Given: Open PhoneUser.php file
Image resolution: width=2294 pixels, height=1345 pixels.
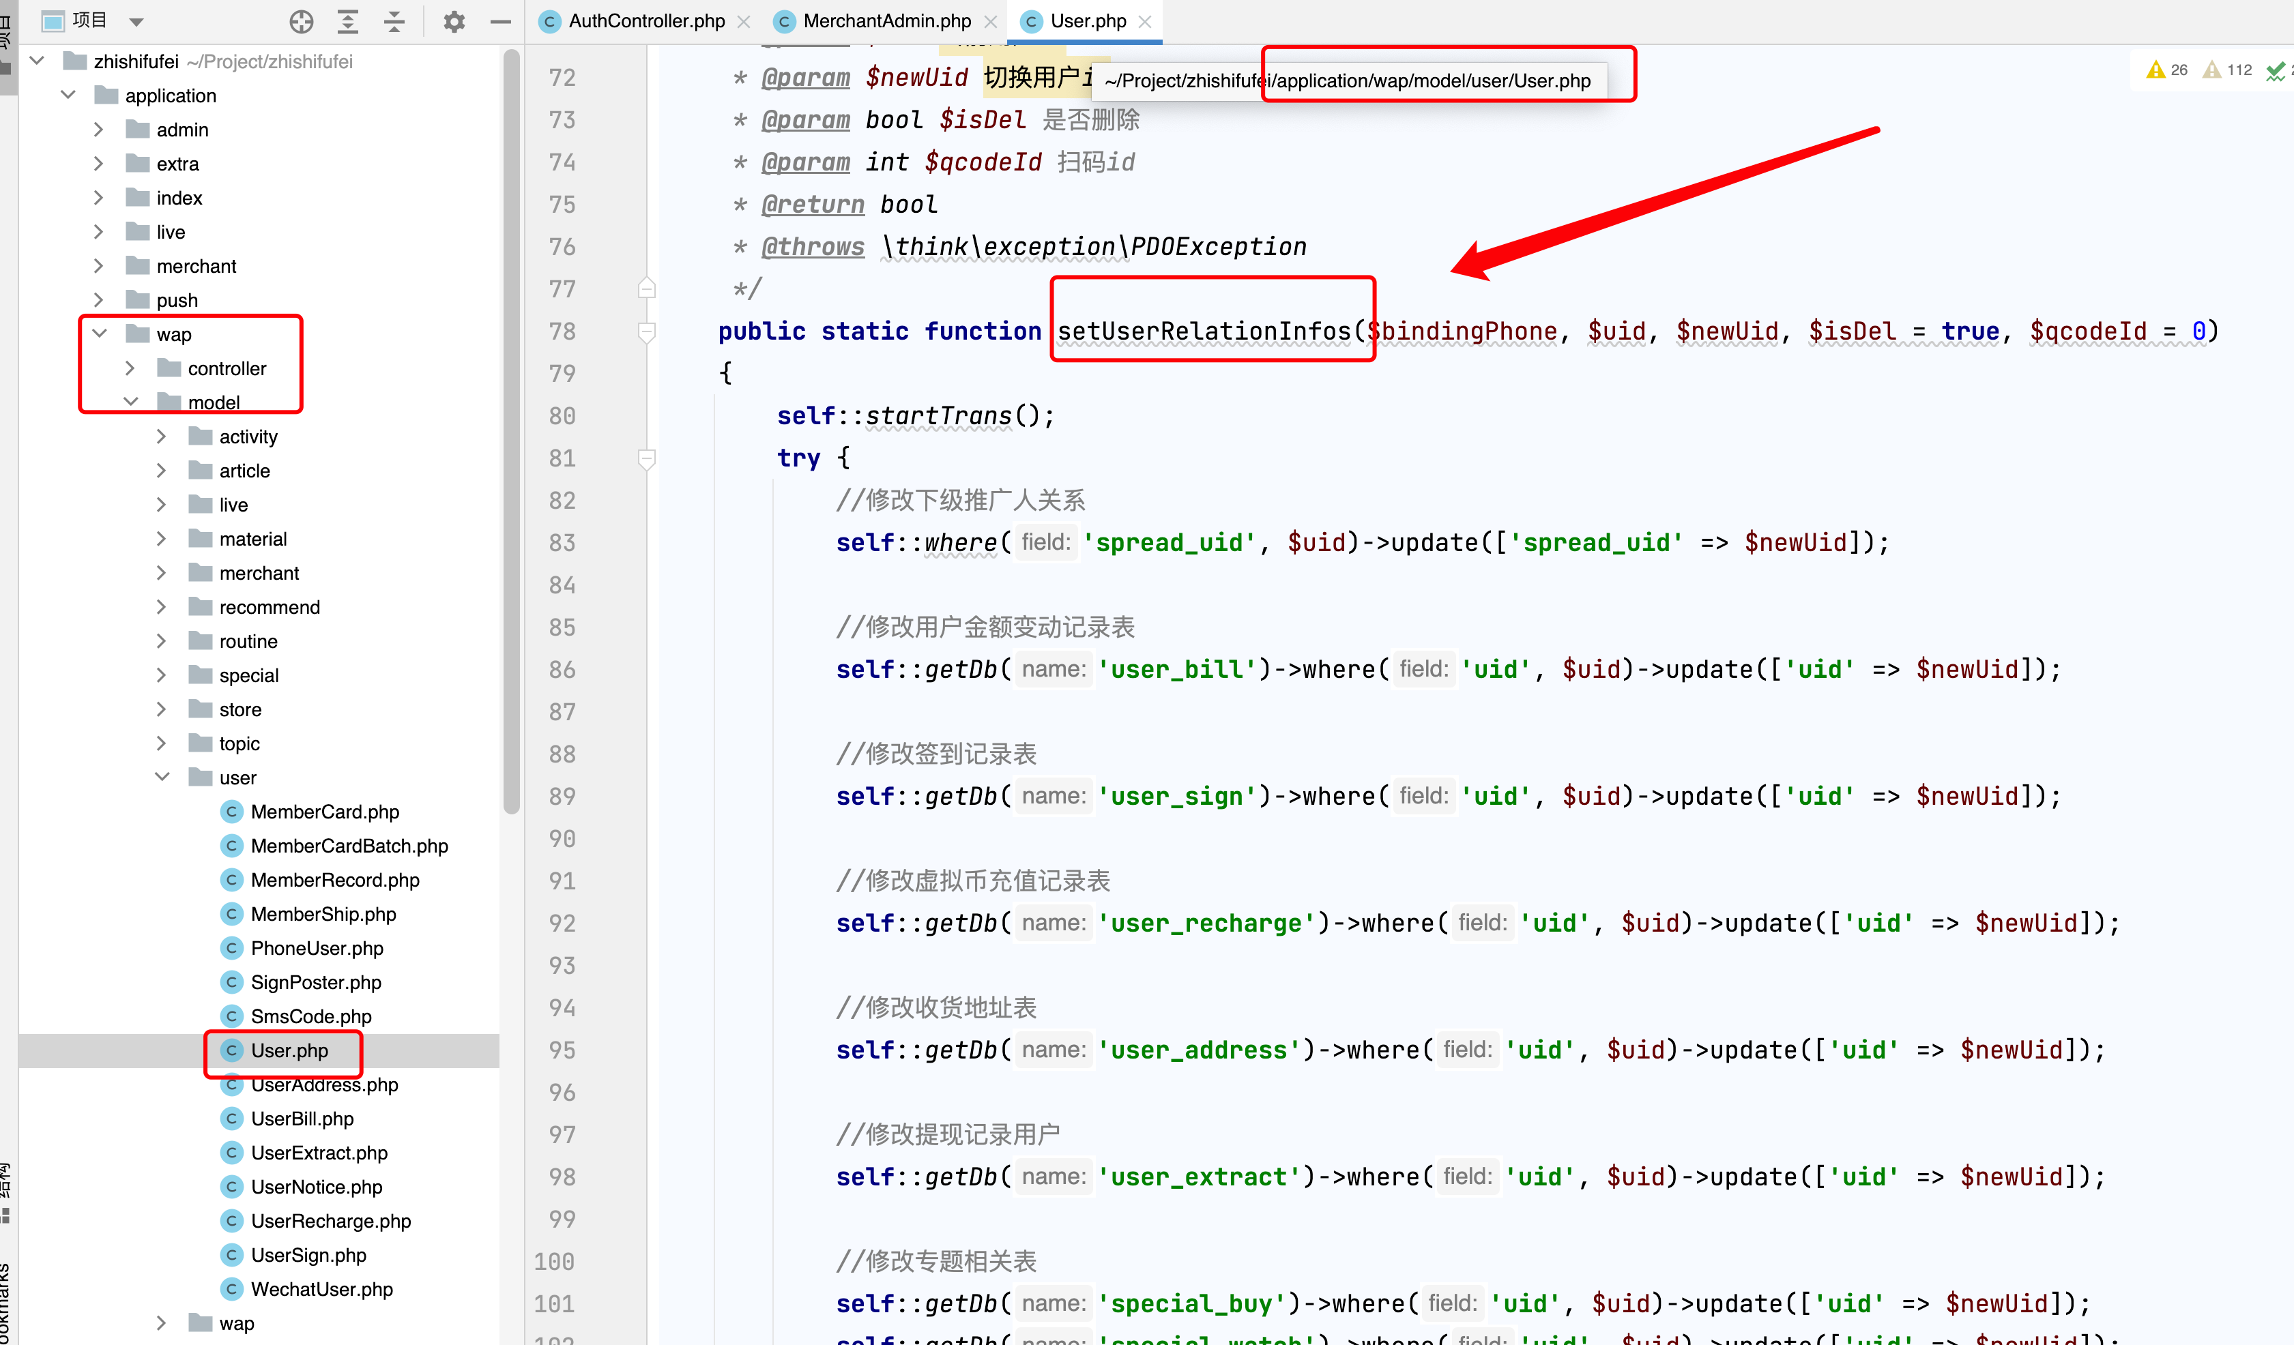Looking at the screenshot, I should (316, 947).
